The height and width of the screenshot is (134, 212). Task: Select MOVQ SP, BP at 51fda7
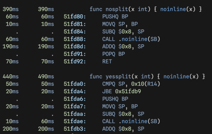120,106
